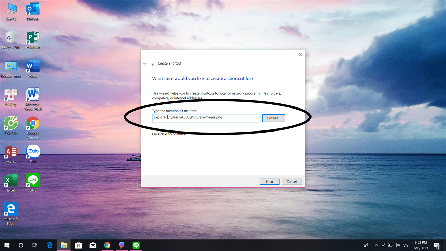Viewport: 446px width, 251px height.
Task: Launch Access from the desktop
Action: pos(11,151)
